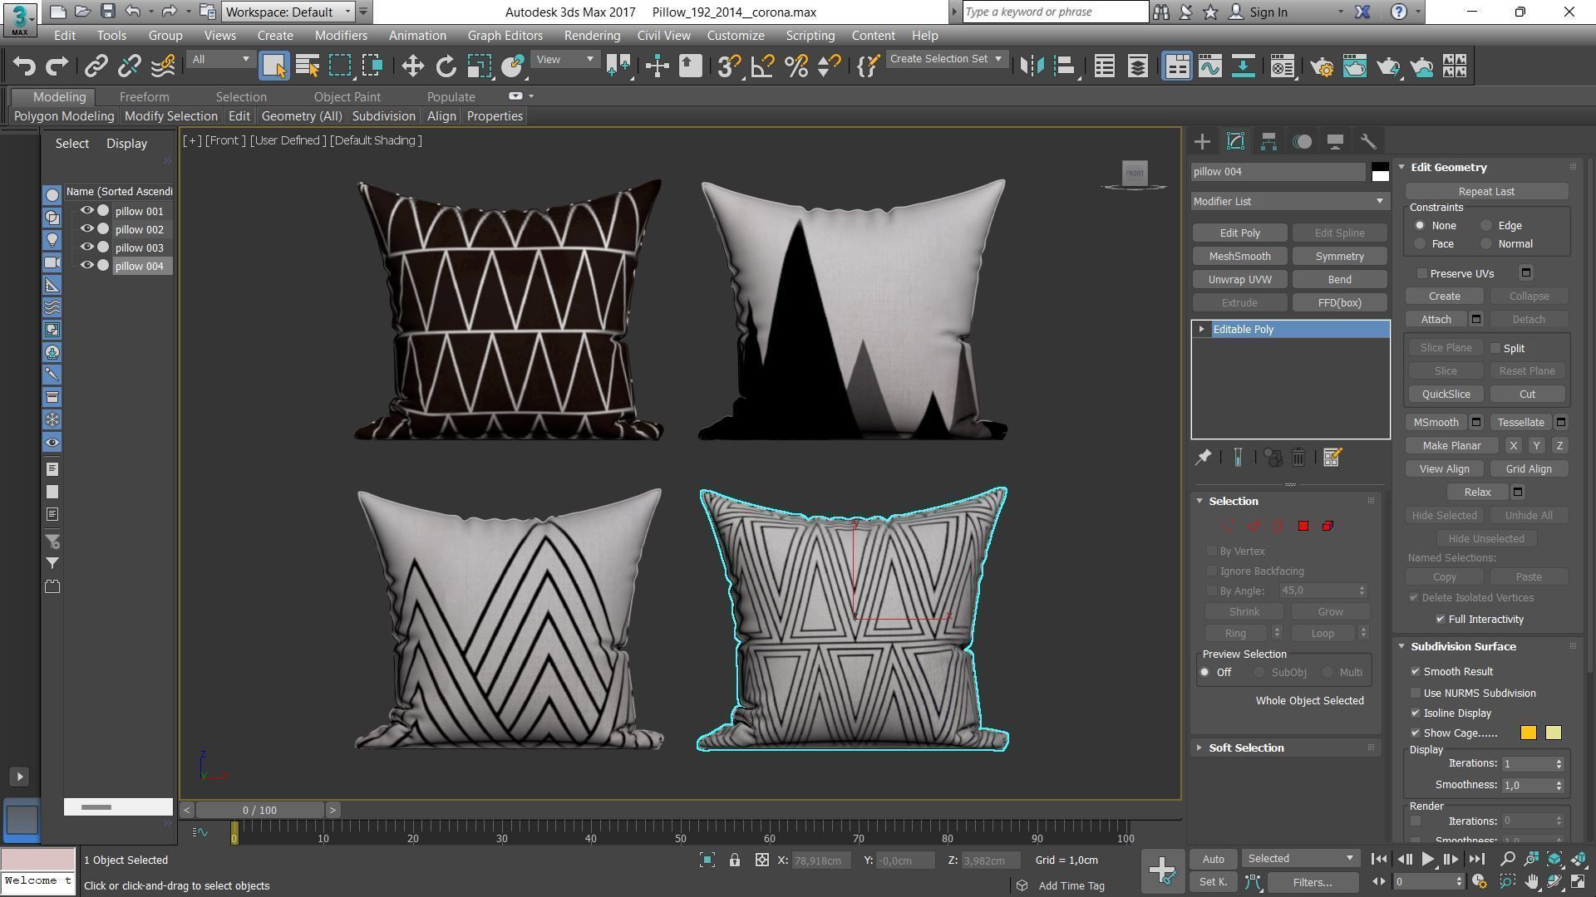This screenshot has width=1596, height=897.
Task: Open the Graph Editors menu
Action: pyautogui.click(x=505, y=36)
